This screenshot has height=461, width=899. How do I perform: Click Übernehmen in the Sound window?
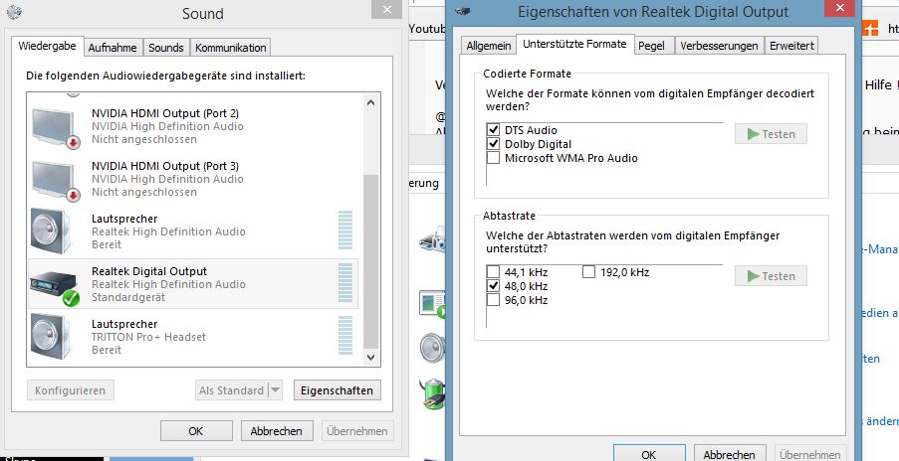(x=357, y=430)
